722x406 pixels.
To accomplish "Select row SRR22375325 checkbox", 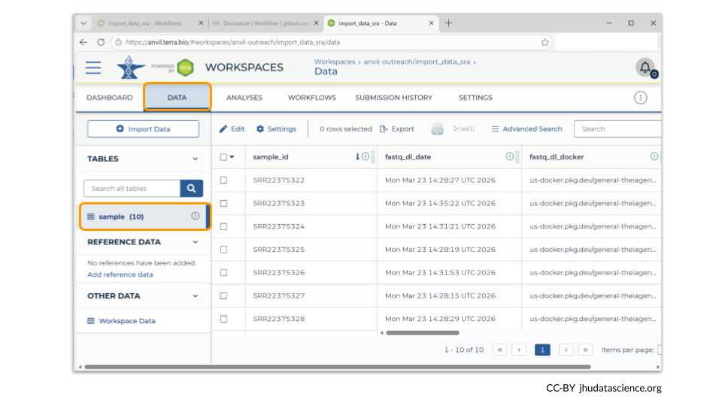I will [x=224, y=249].
